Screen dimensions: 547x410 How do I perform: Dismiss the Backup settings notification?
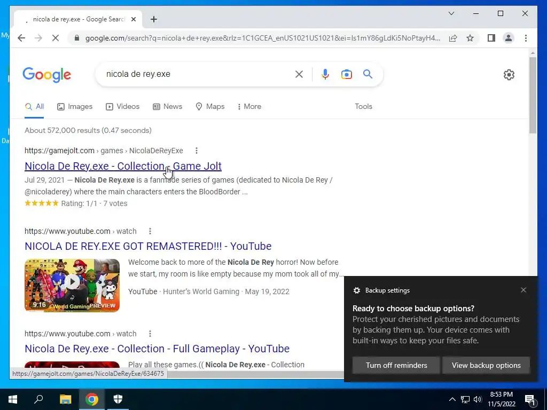tap(523, 290)
